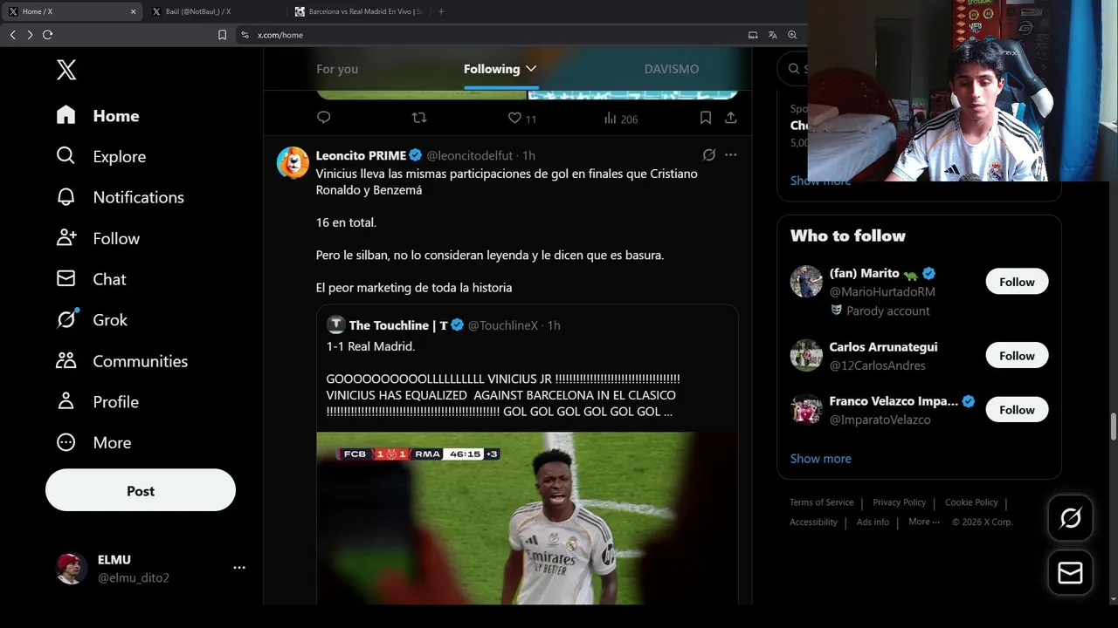Open Accessibility footer link

813,522
